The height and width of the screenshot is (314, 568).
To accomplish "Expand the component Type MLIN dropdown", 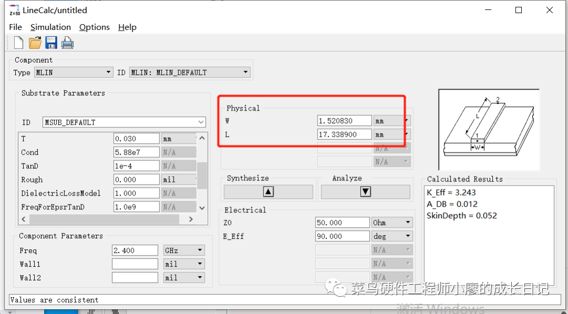I will click(x=74, y=73).
